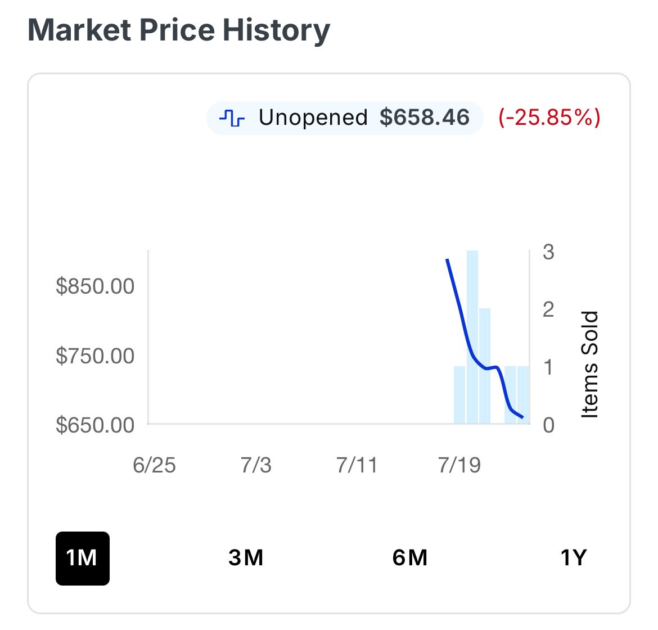Click the $850.00 price axis label
This screenshot has height=630, width=658.
95,286
